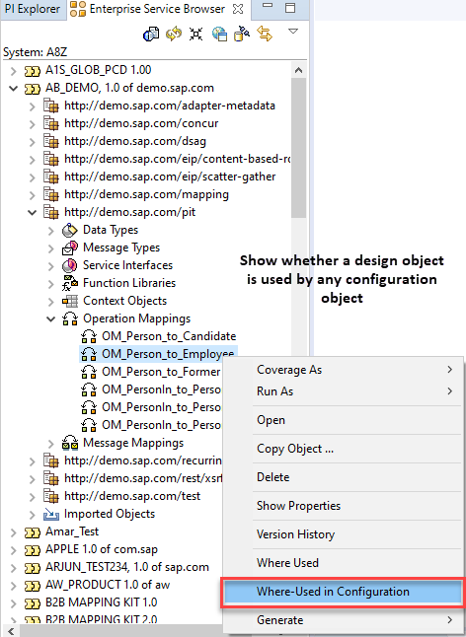Choose Where Used menu entry
Image resolution: width=466 pixels, height=637 pixels.
[x=344, y=563]
